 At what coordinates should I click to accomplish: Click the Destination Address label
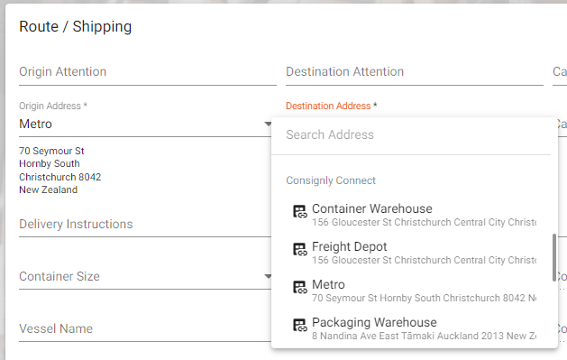pyautogui.click(x=328, y=106)
